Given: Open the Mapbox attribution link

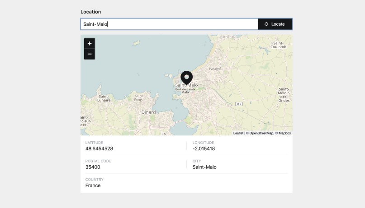Looking at the screenshot, I should (x=284, y=133).
